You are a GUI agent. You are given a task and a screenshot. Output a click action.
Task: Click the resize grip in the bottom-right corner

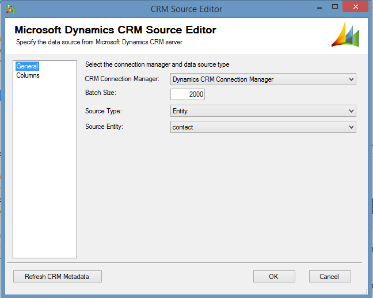pyautogui.click(x=364, y=290)
